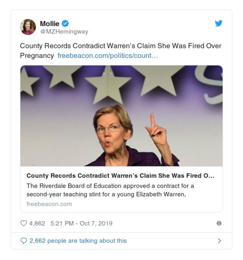Click the Oct 7, 2019 date
The image size is (243, 260).
(96, 223)
